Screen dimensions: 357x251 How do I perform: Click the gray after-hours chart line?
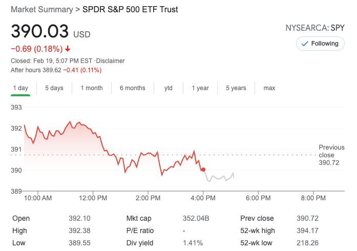coord(219,178)
